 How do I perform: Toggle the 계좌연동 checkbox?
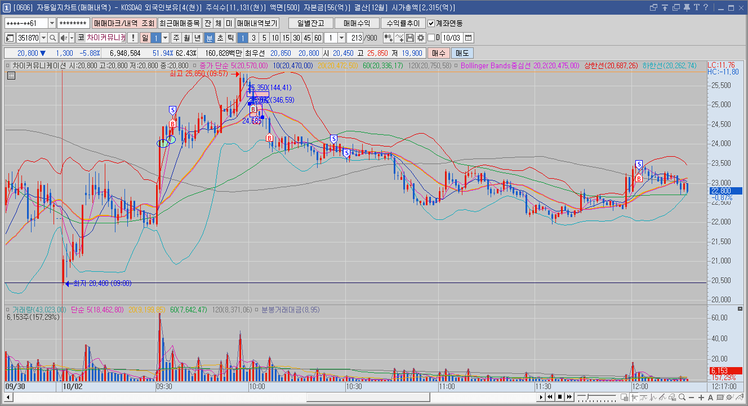(431, 23)
